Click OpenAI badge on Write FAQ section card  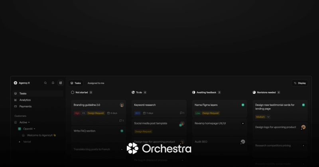pyautogui.click(x=122, y=131)
